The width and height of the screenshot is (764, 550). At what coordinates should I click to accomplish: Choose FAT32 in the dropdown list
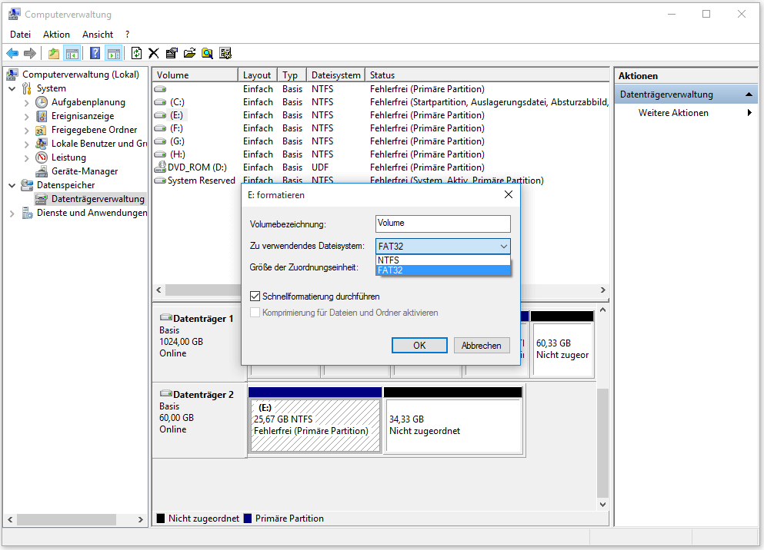tap(443, 270)
